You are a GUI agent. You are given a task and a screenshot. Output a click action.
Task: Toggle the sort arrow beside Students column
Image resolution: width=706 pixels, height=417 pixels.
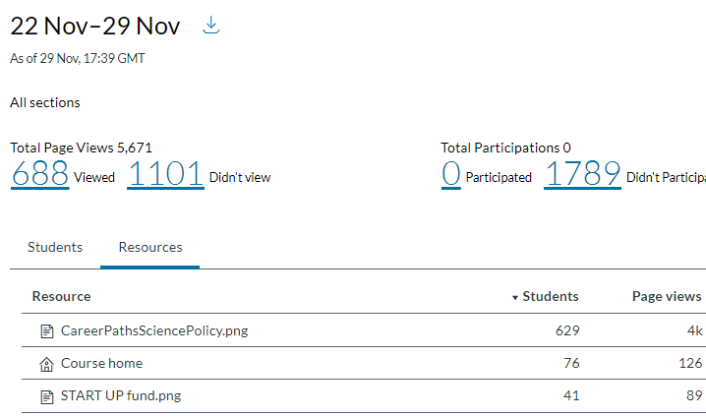click(x=514, y=297)
